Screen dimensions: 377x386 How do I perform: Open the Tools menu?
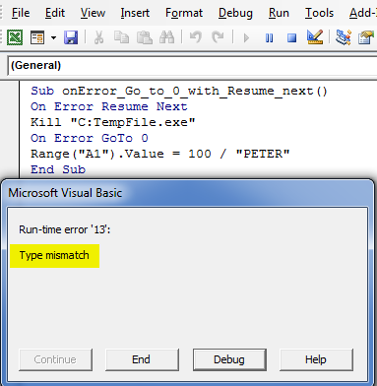coord(319,13)
